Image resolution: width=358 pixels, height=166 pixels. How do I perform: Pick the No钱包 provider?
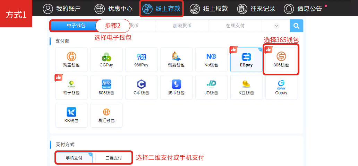click(x=211, y=60)
